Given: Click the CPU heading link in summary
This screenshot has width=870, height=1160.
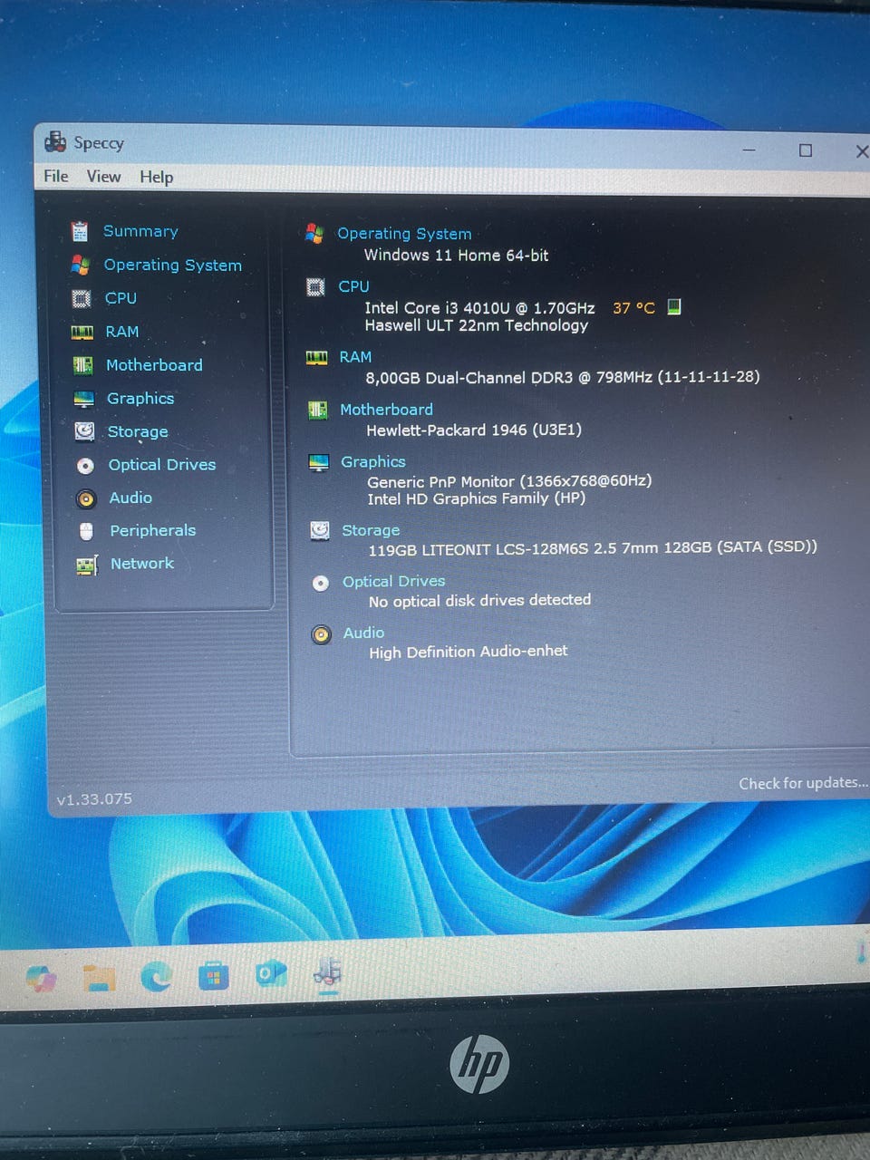Looking at the screenshot, I should point(353,286).
